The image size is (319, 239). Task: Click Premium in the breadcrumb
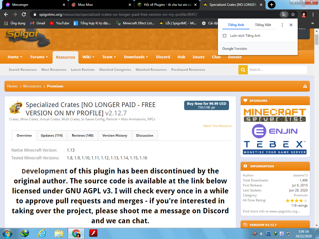coord(55,86)
